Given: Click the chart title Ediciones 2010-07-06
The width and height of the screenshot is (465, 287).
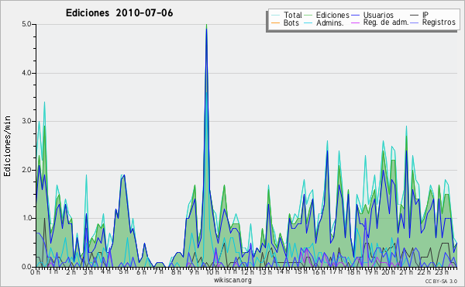Looking at the screenshot, I should click(x=119, y=13).
